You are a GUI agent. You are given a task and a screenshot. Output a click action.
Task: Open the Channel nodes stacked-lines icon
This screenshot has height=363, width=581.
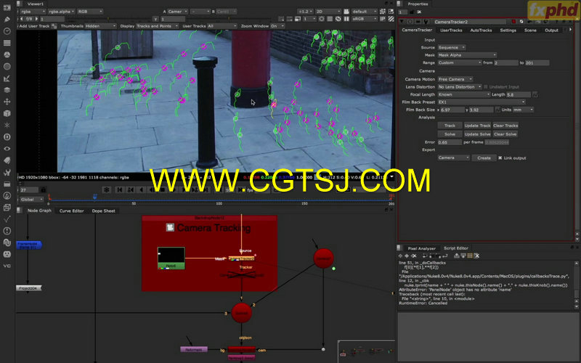click(x=7, y=43)
